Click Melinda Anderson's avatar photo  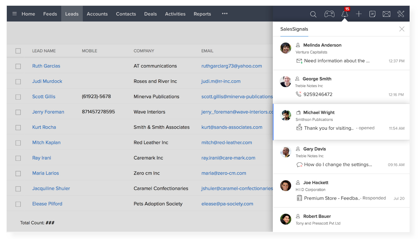pos(286,48)
